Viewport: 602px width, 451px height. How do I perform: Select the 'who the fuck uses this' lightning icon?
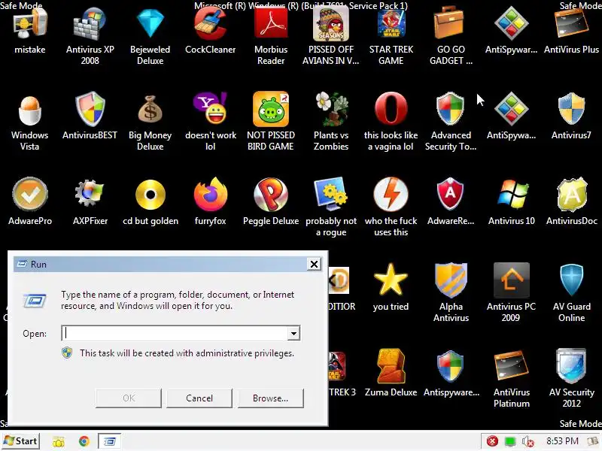point(391,194)
